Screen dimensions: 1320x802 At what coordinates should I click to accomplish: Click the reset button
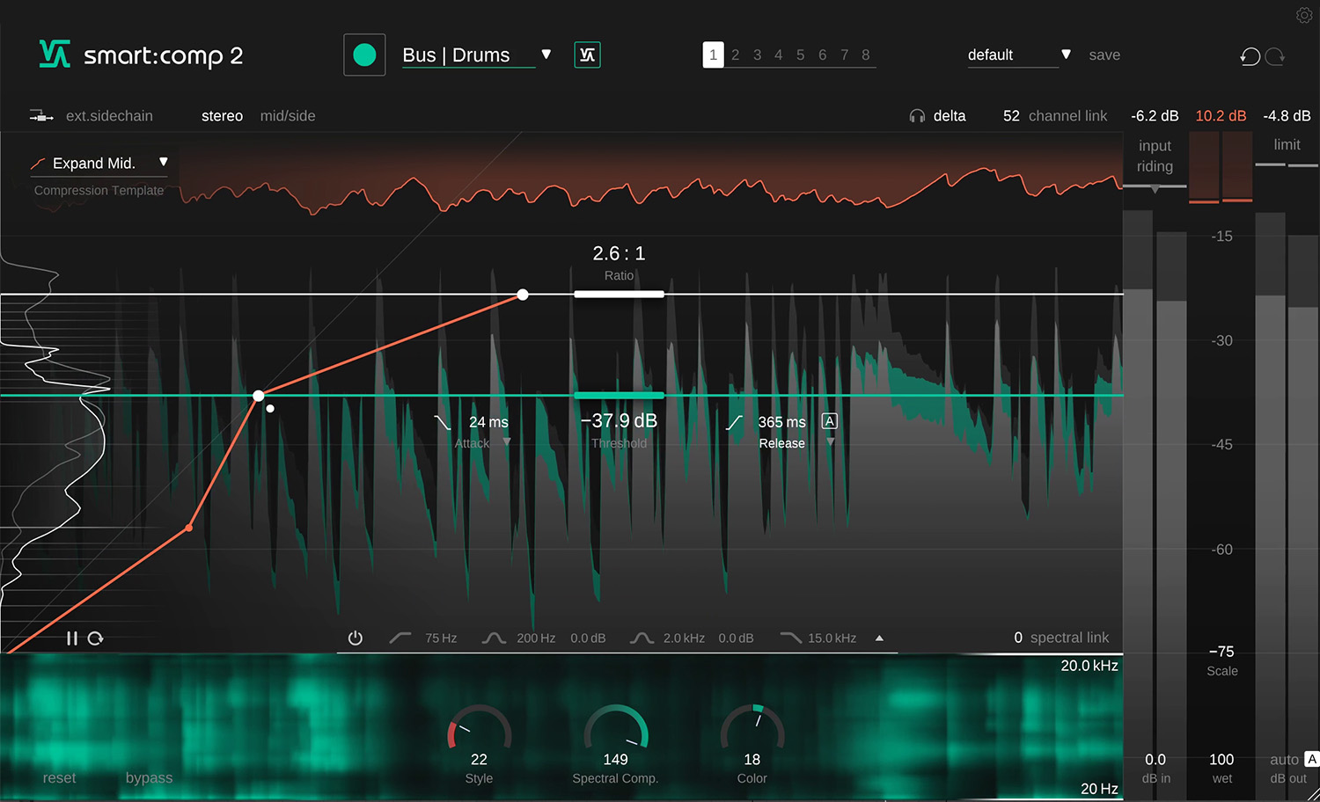pos(59,778)
